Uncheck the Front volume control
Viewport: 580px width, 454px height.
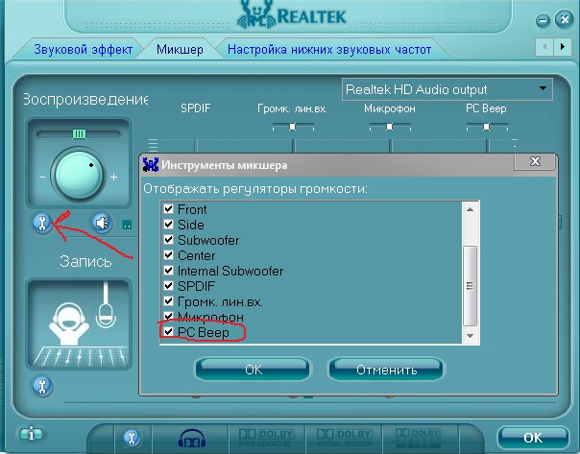(169, 209)
